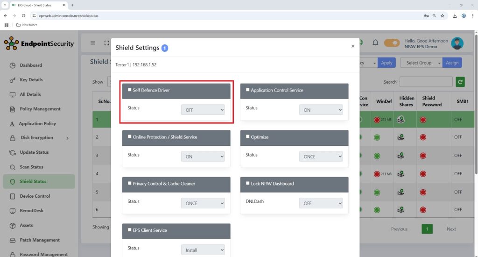
Task: Open the Optimize Status dropdown
Action: click(321, 157)
